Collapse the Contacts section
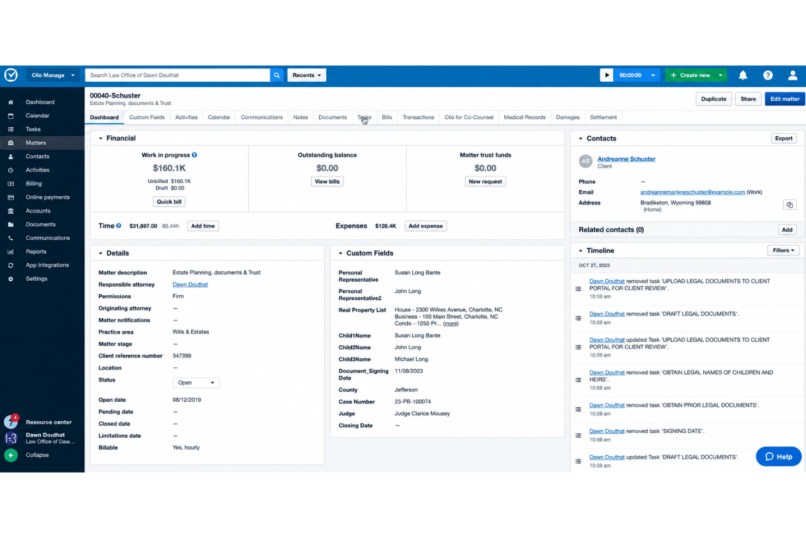The image size is (806, 538). tap(581, 138)
